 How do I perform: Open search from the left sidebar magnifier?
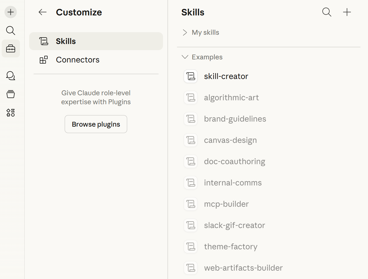[11, 30]
